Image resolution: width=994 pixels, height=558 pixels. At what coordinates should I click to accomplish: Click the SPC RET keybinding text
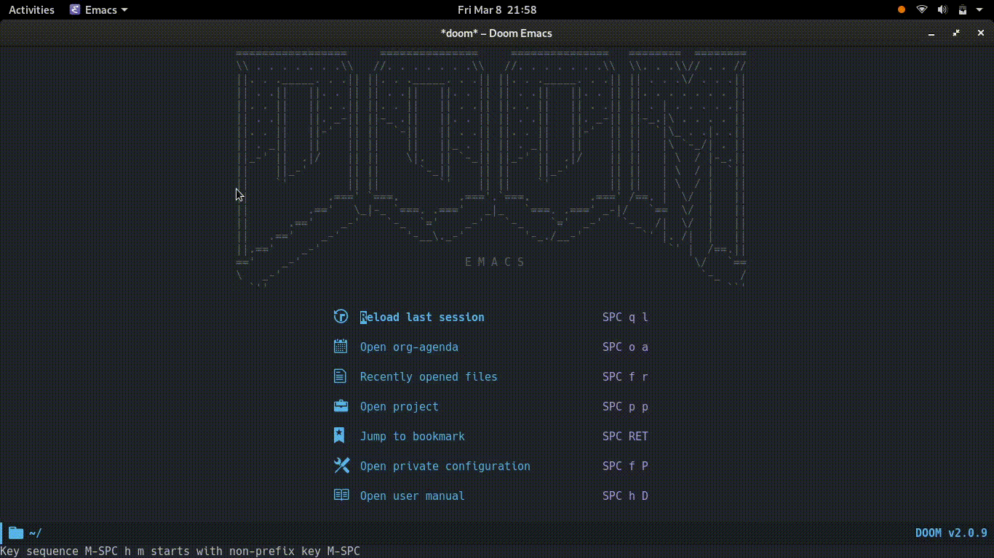(x=625, y=436)
